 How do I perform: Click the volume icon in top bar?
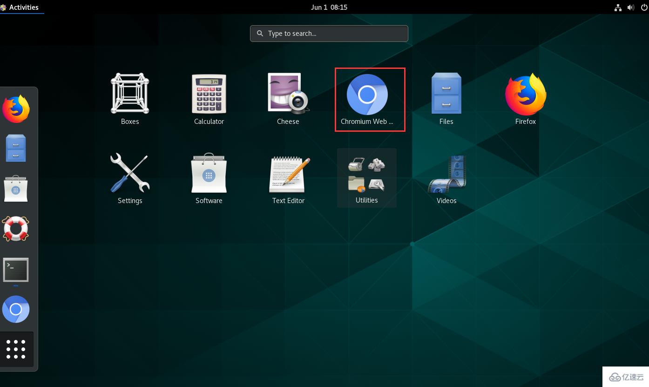[631, 7]
